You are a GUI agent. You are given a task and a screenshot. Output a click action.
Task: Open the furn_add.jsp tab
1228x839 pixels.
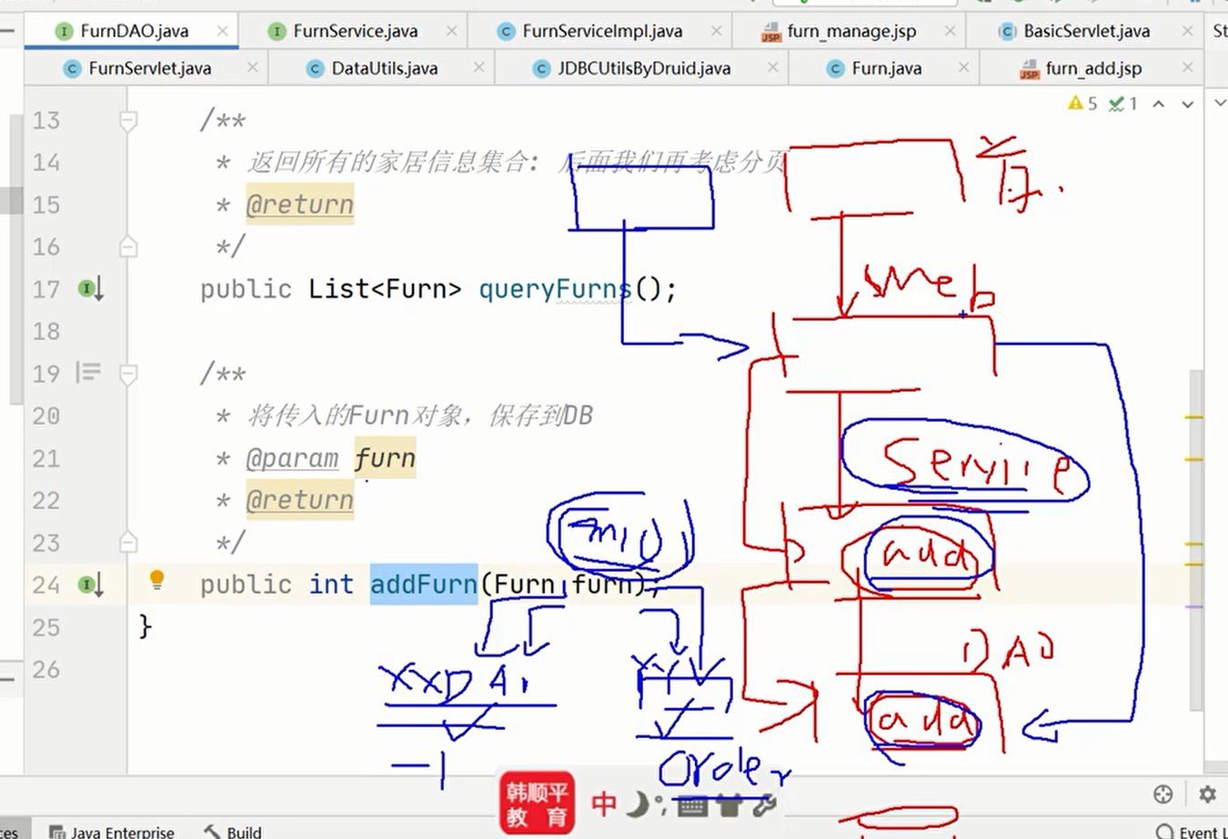(x=1093, y=68)
